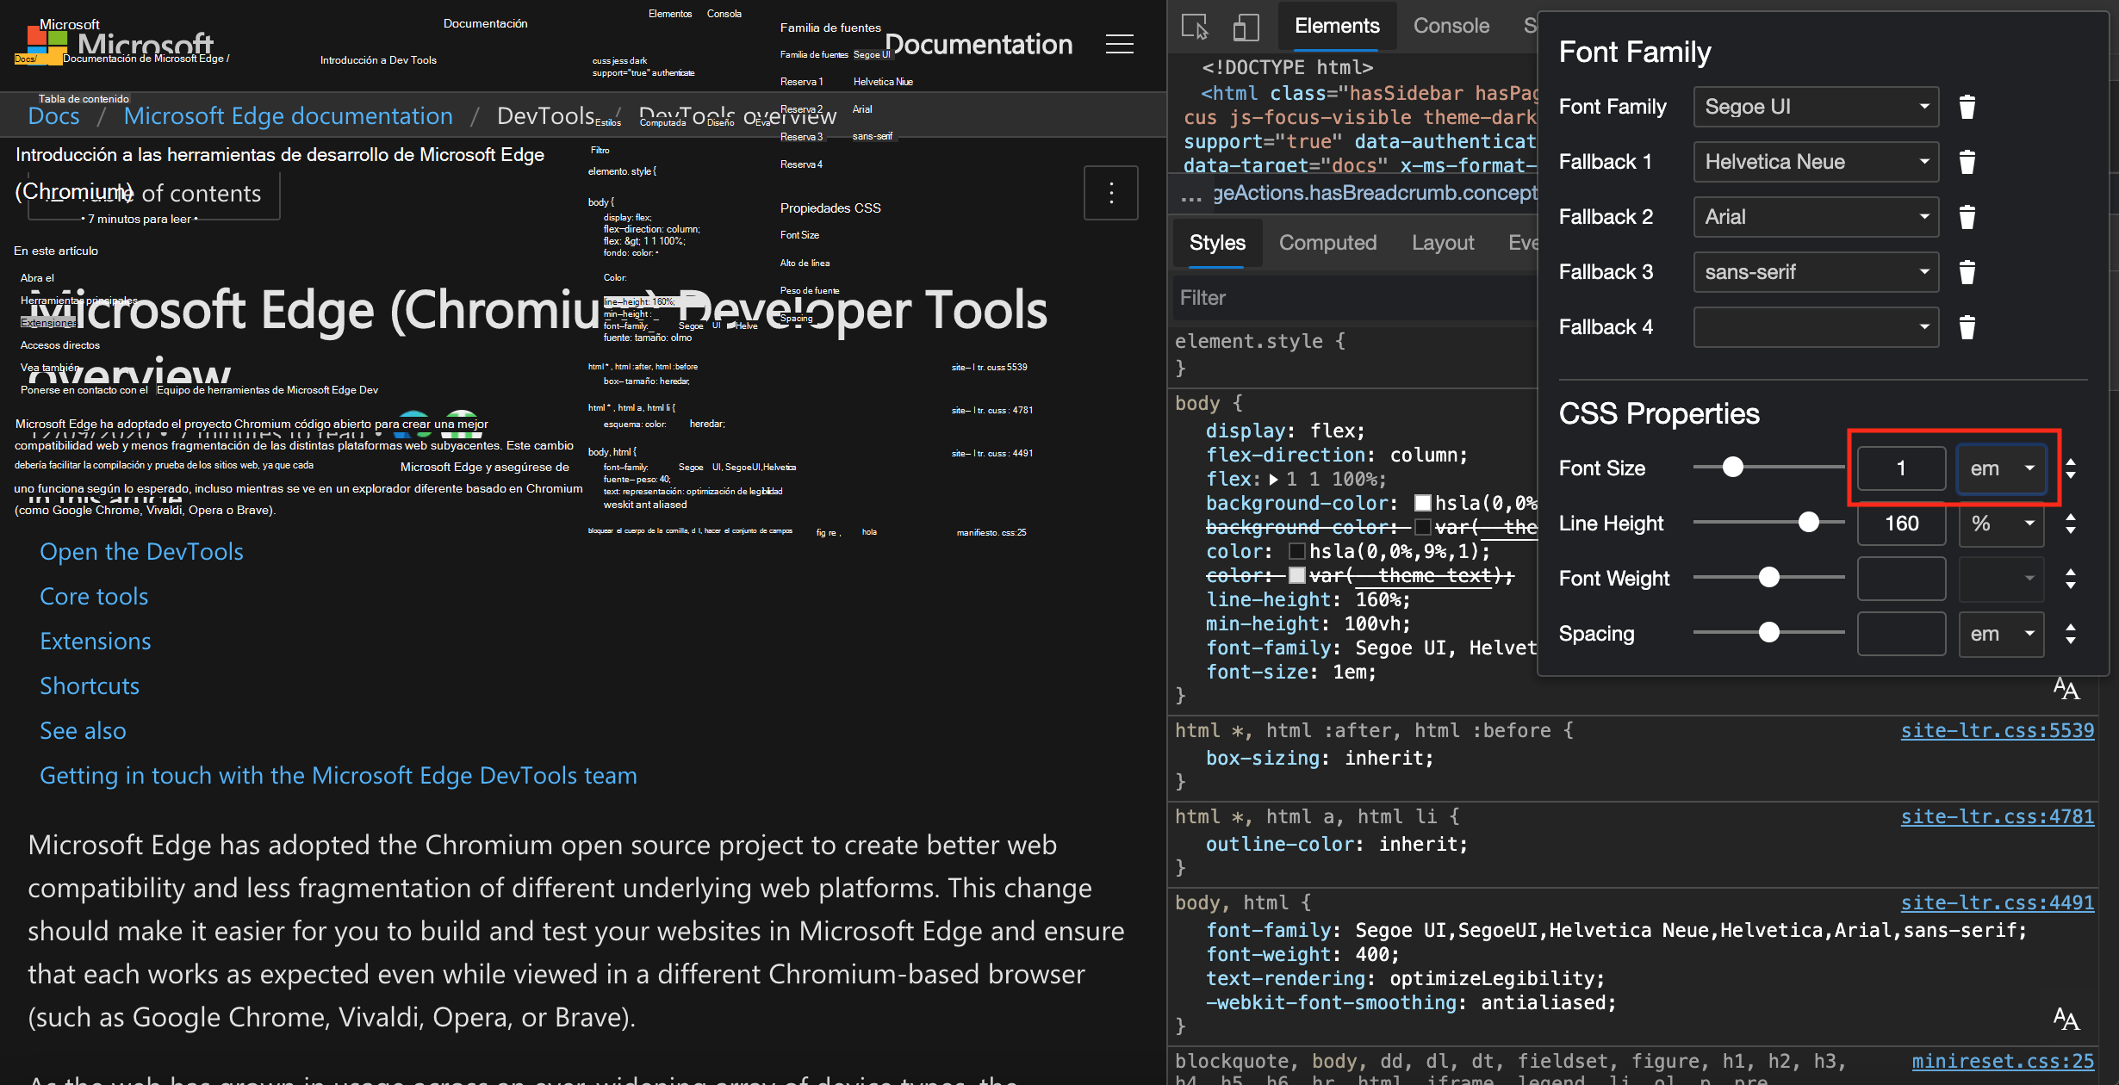This screenshot has height=1085, width=2119.
Task: Delete the Fallback 3 sans-serif entry
Action: pyautogui.click(x=1967, y=272)
